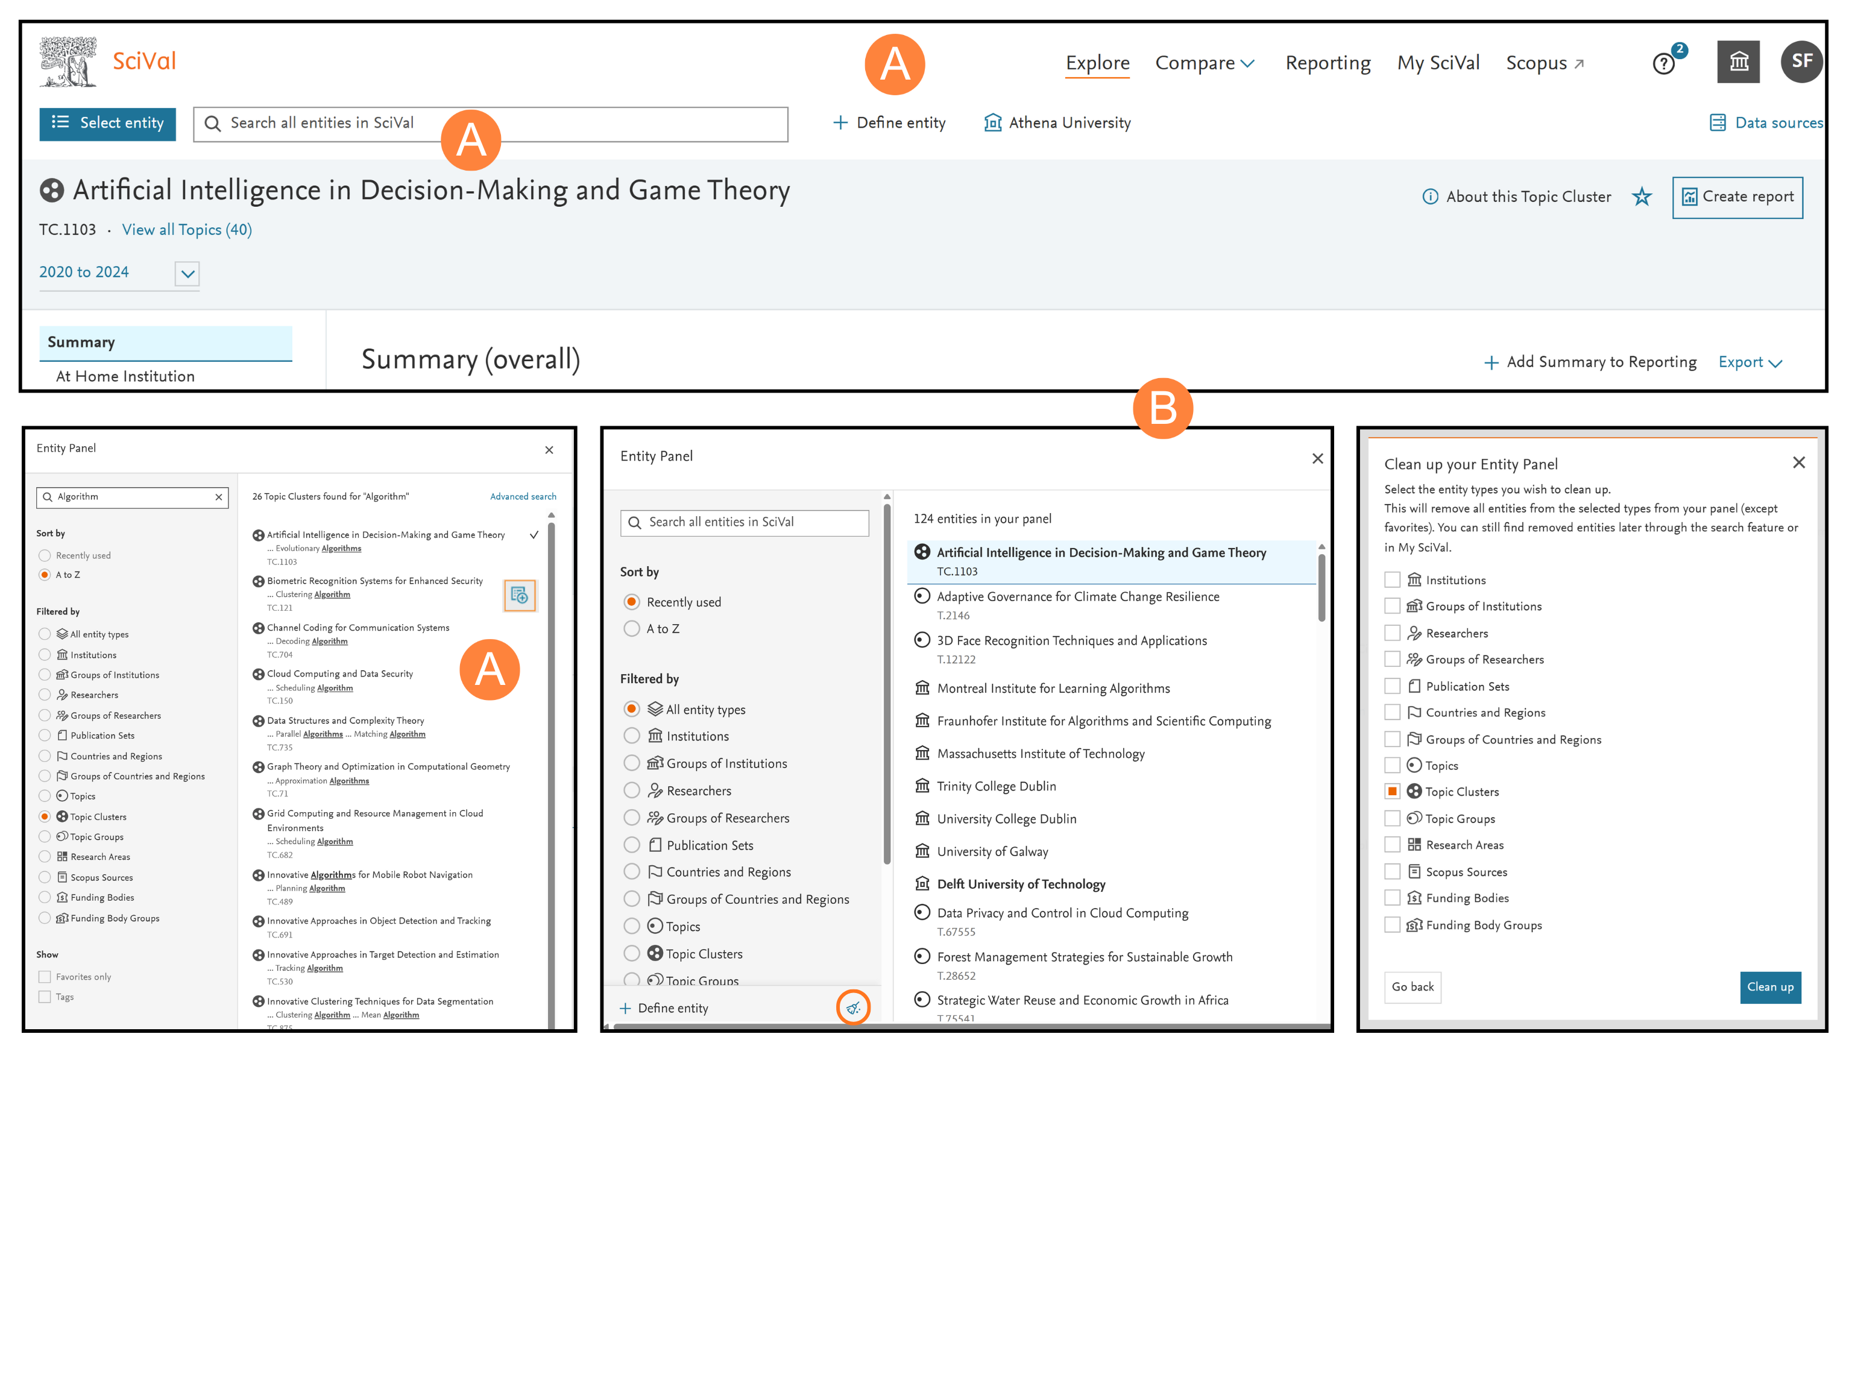The height and width of the screenshot is (1400, 1852).
Task: Uncheck Topic Clusters in Clean up dialog
Action: coord(1391,791)
